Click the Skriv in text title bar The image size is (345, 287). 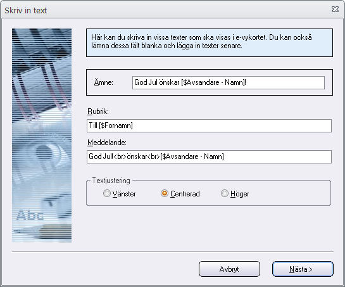(x=167, y=10)
